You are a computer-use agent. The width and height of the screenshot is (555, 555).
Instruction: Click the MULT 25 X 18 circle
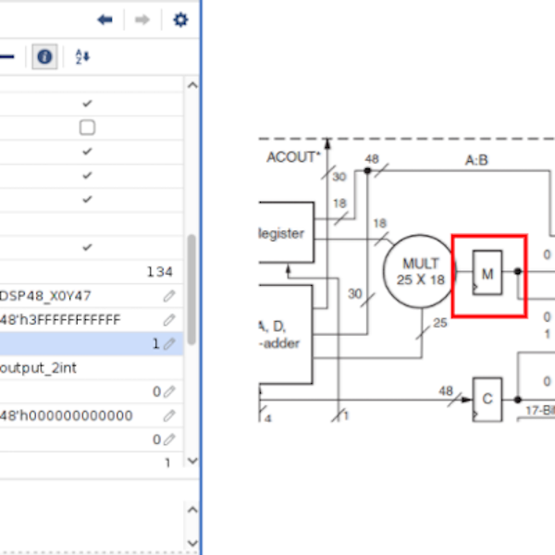pos(414,271)
